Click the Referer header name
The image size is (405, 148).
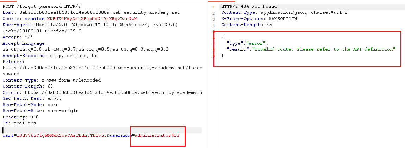point(13,62)
